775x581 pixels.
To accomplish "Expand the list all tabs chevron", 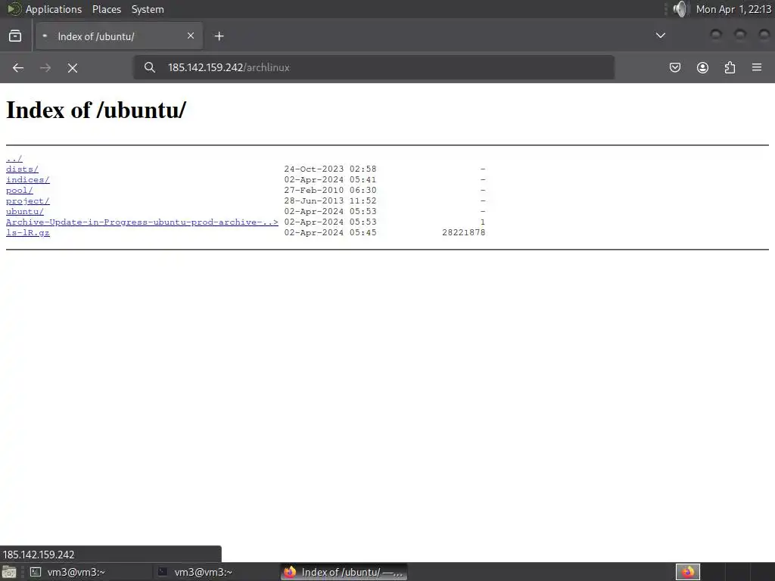I will (x=660, y=36).
